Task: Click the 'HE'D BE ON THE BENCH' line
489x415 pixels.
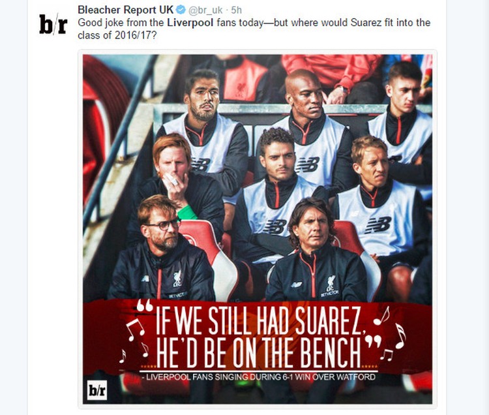Action: coord(258,352)
